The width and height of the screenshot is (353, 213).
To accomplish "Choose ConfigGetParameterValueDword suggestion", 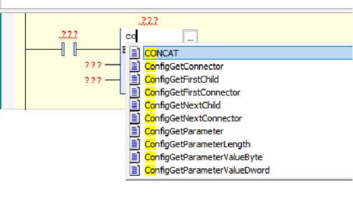I will [207, 170].
